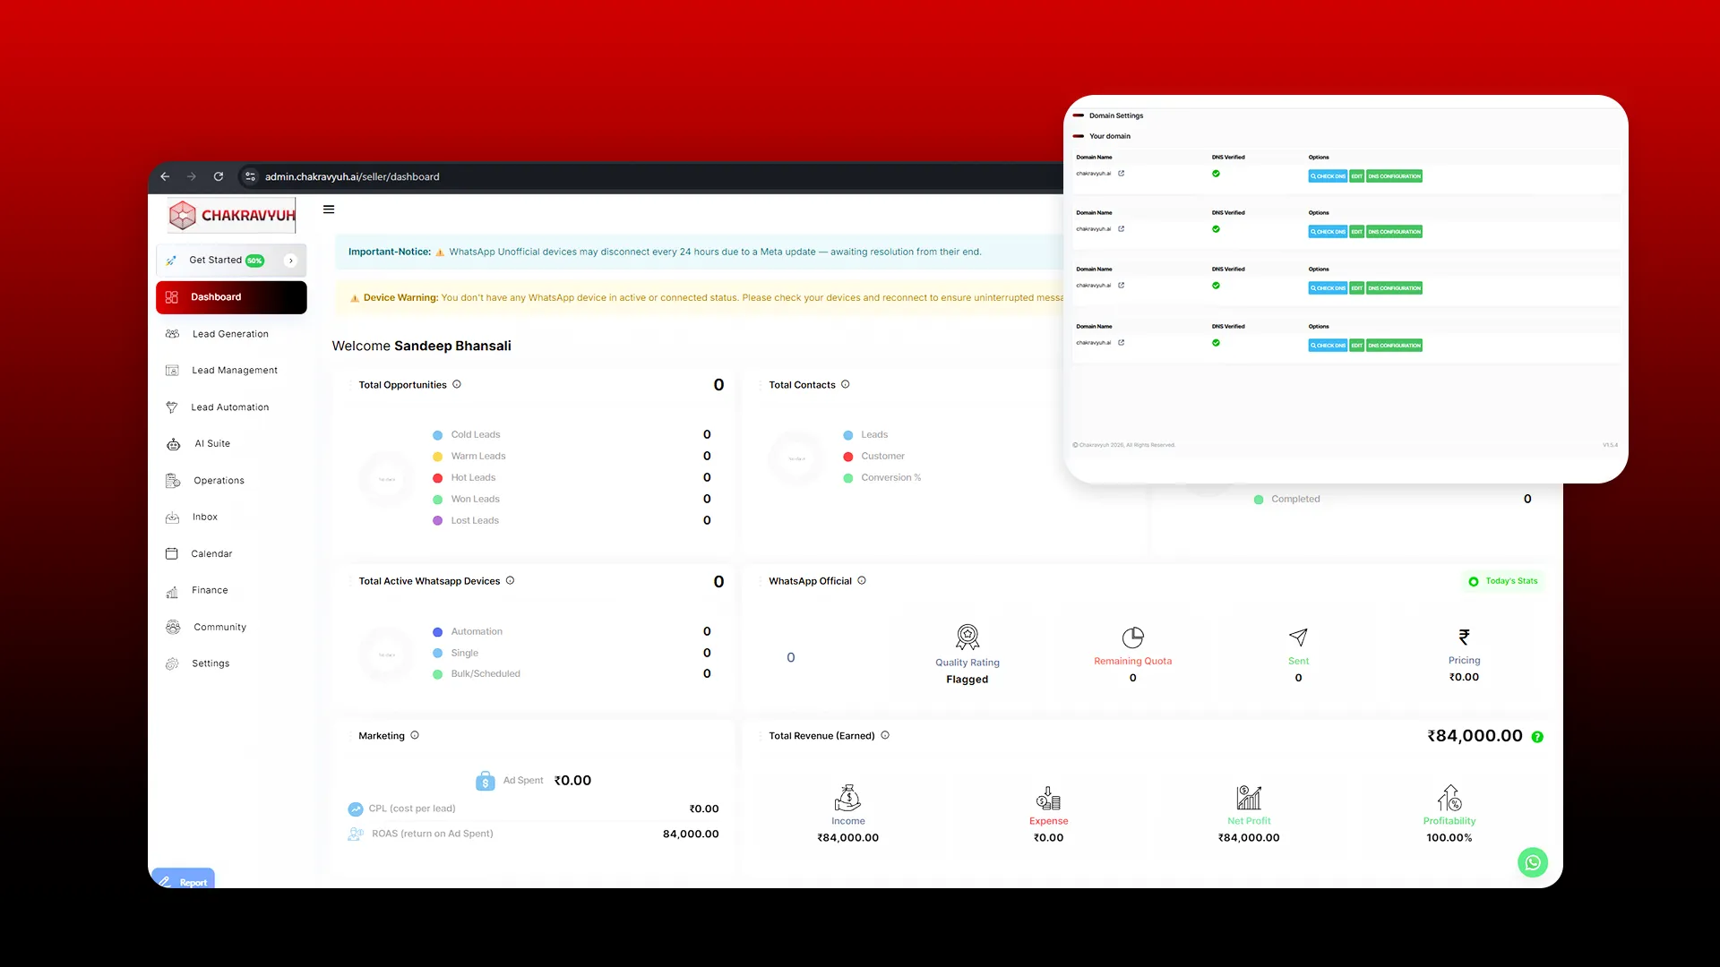Click the site info icon in address bar
The width and height of the screenshot is (1720, 967).
point(251,176)
